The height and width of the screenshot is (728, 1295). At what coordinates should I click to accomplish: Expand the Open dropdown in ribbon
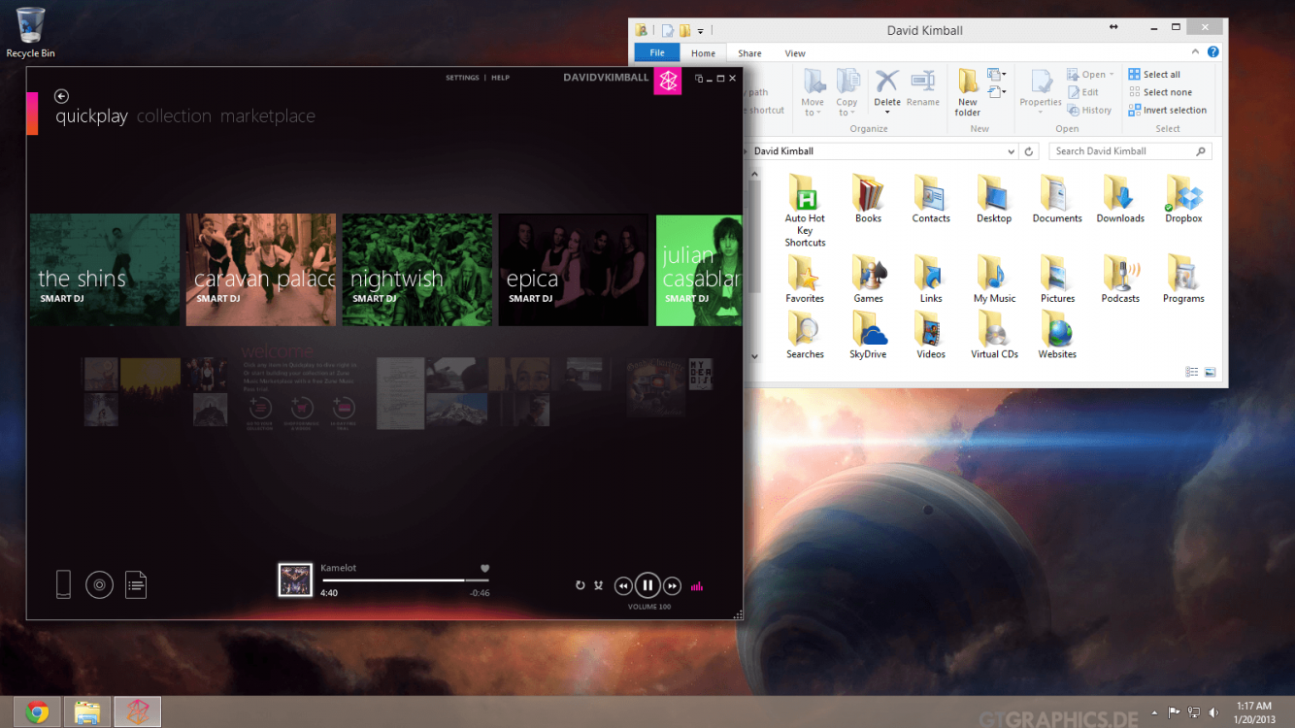[x=1113, y=75]
